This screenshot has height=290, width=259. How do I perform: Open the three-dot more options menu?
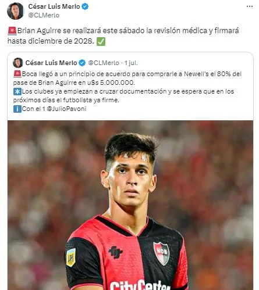click(x=250, y=6)
